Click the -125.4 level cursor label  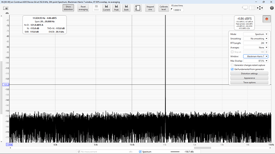6,85
